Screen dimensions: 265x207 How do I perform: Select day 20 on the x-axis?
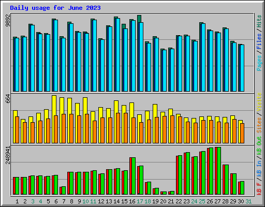point(163,201)
